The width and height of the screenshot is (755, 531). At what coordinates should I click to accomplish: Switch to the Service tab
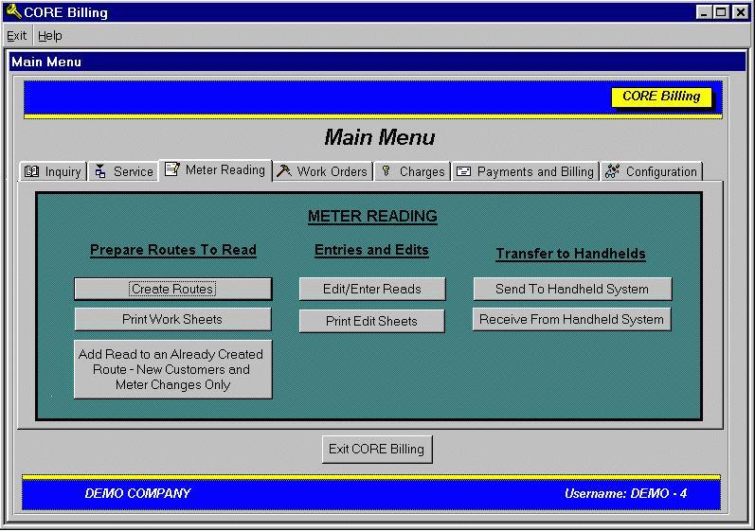124,171
